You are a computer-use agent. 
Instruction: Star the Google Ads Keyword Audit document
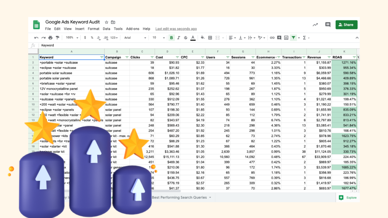(106, 22)
